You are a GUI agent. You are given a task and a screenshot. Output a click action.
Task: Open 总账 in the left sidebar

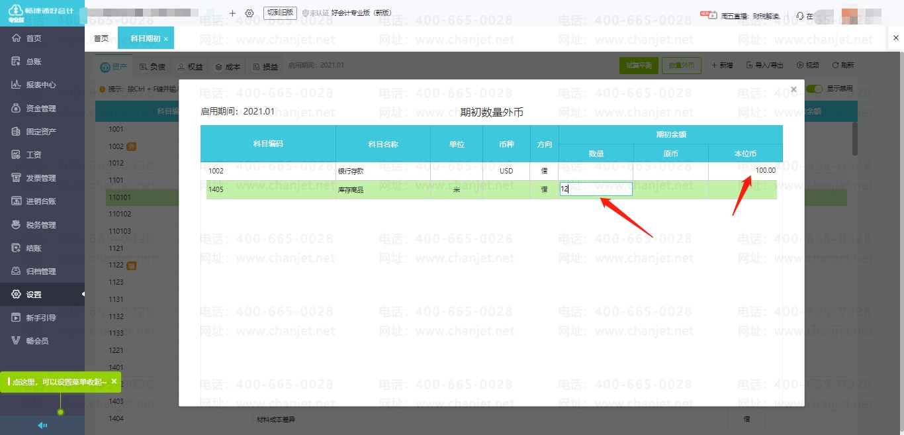(x=33, y=62)
